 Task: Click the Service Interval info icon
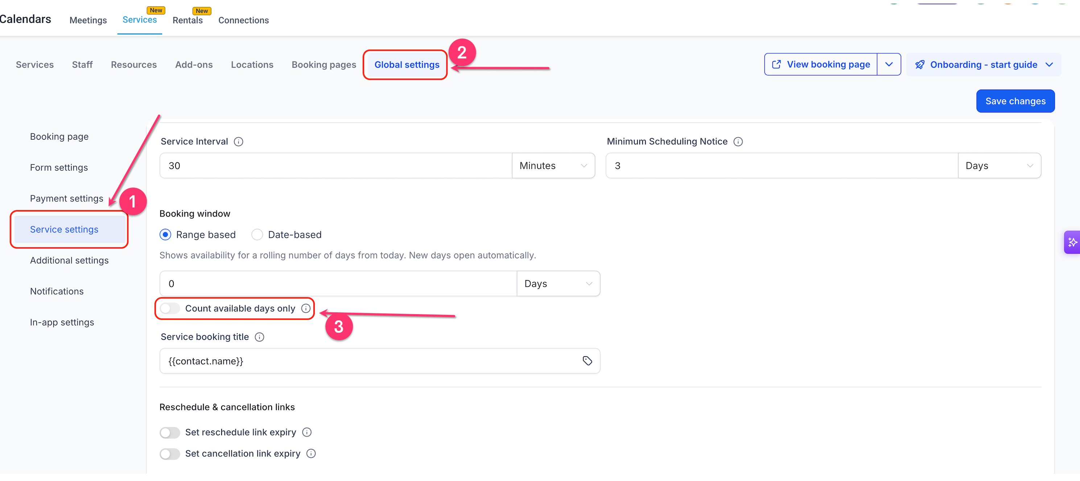tap(238, 142)
